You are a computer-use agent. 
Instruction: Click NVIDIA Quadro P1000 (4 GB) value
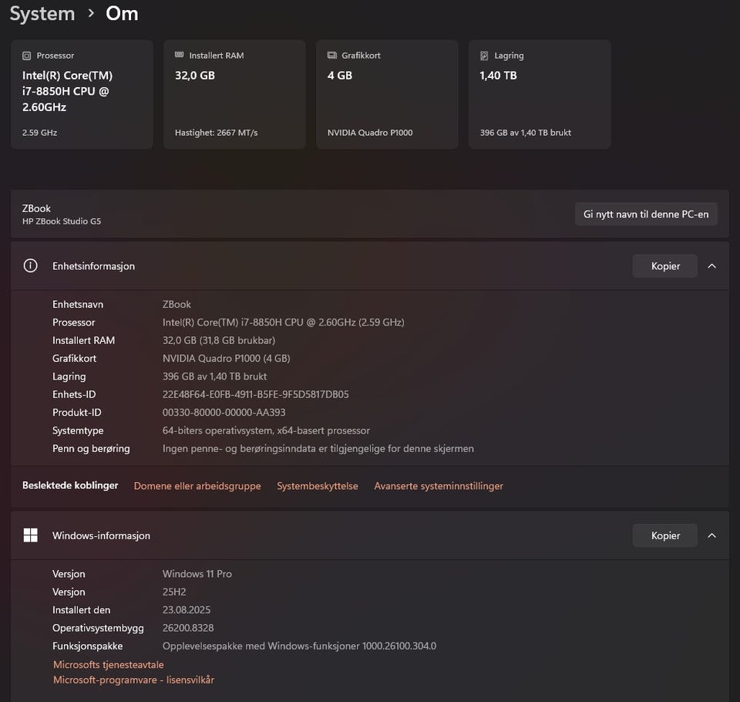point(226,358)
